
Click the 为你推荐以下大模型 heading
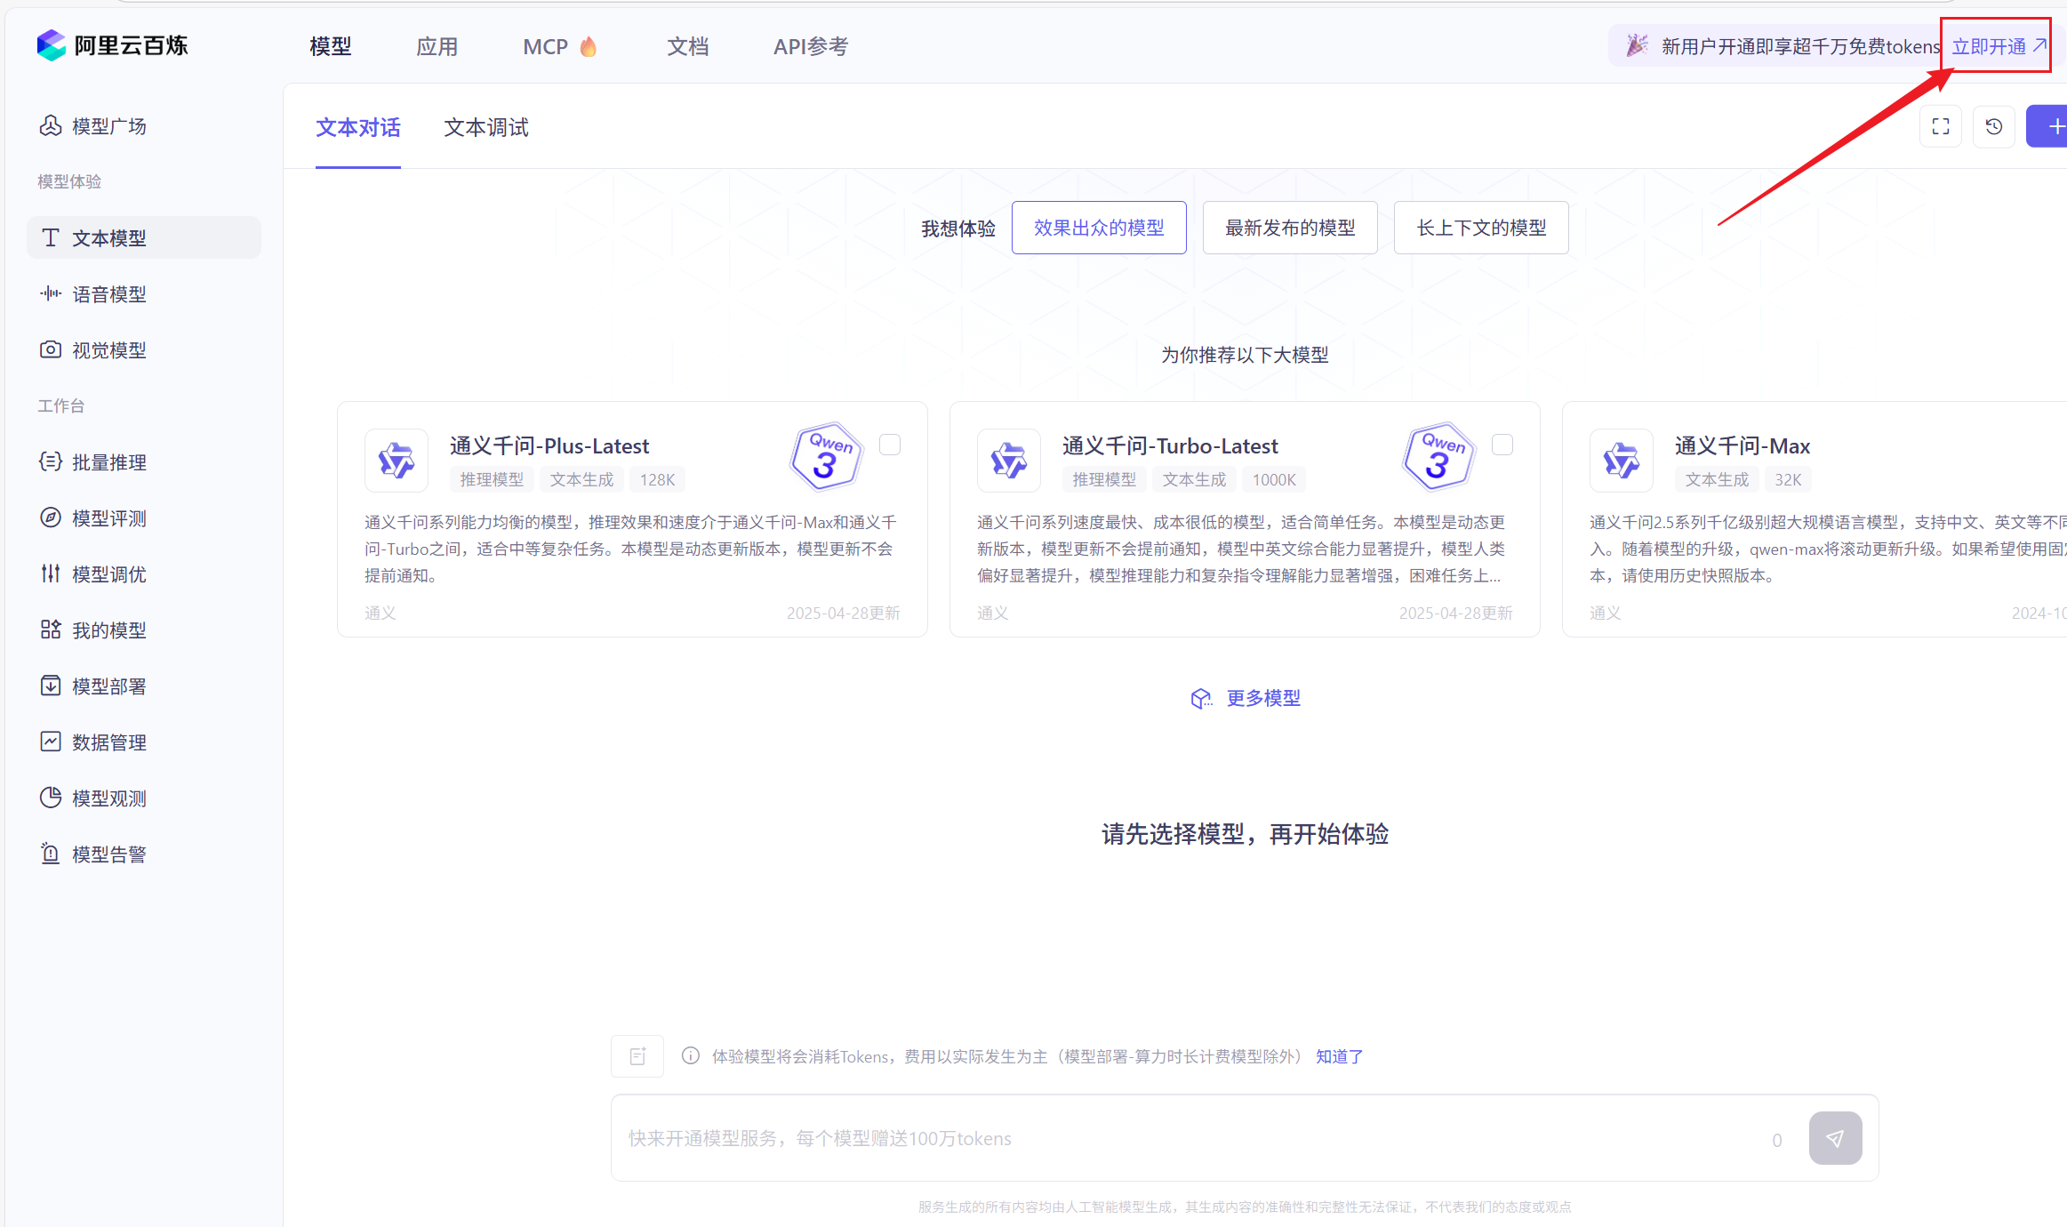(1245, 355)
